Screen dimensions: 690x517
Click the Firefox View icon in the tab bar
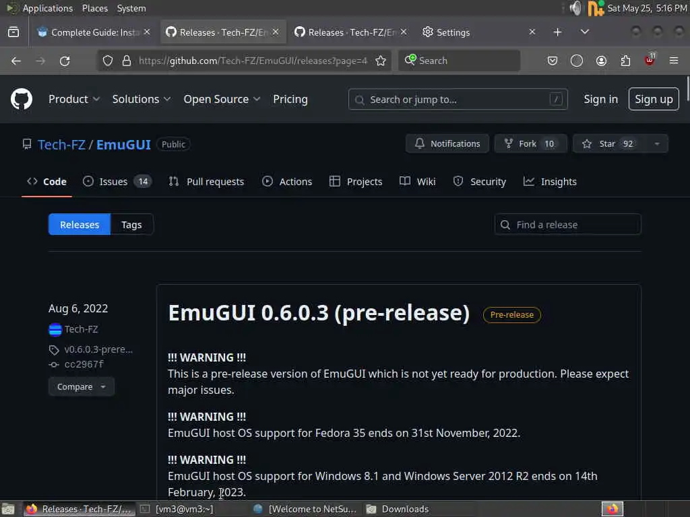click(13, 32)
